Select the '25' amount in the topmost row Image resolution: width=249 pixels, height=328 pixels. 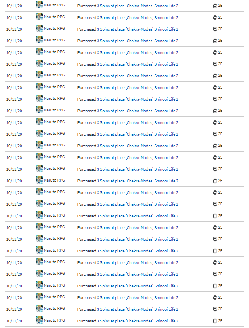pyautogui.click(x=220, y=6)
